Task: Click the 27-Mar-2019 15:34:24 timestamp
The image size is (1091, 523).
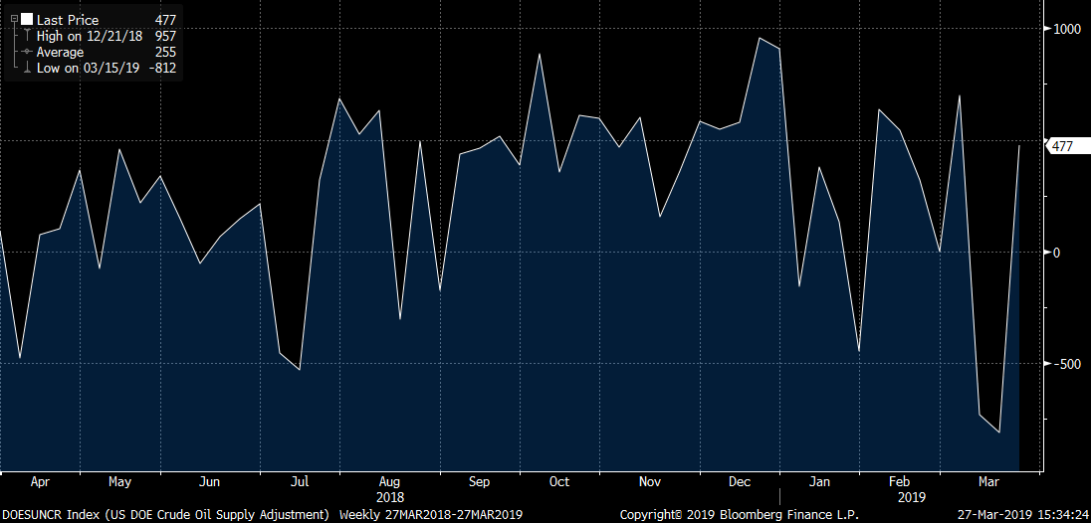Action: pos(1025,515)
